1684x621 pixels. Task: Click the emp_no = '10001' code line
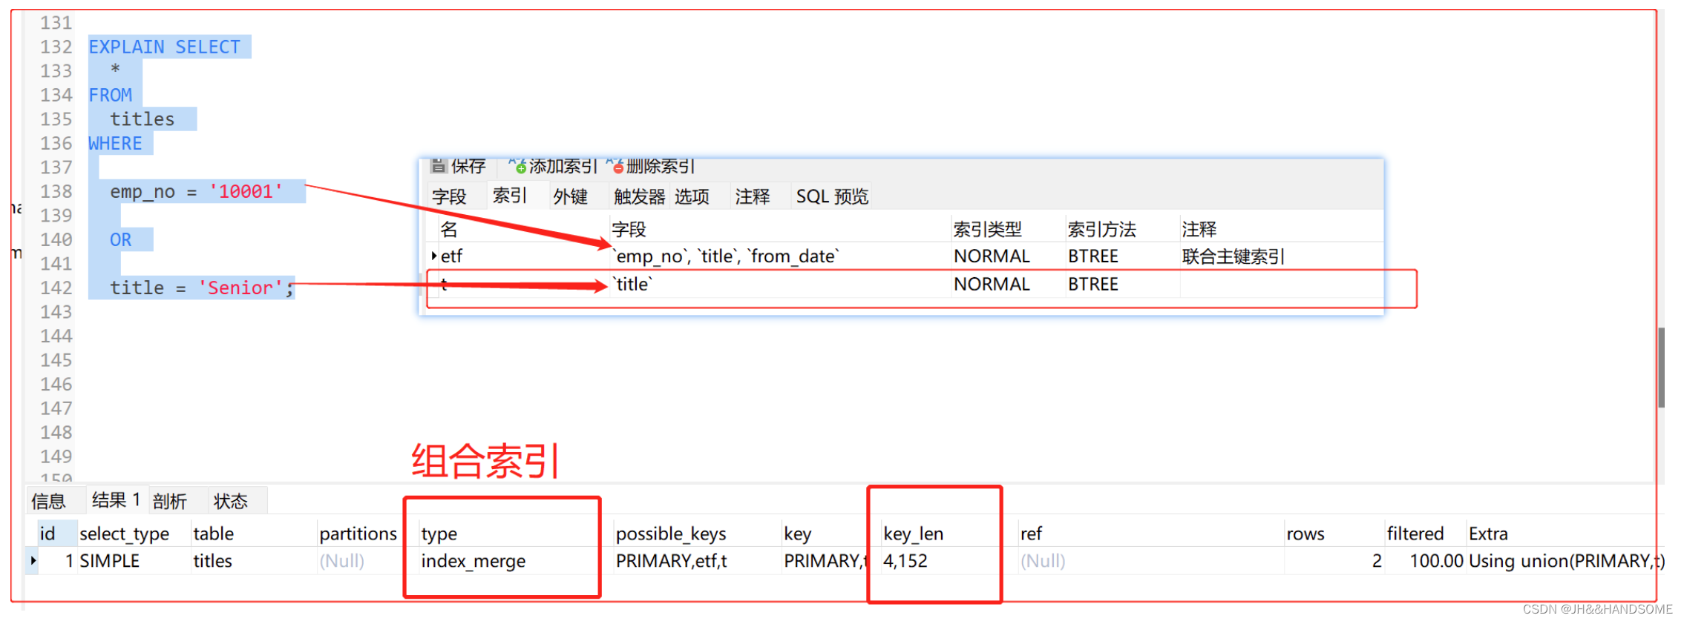click(197, 192)
